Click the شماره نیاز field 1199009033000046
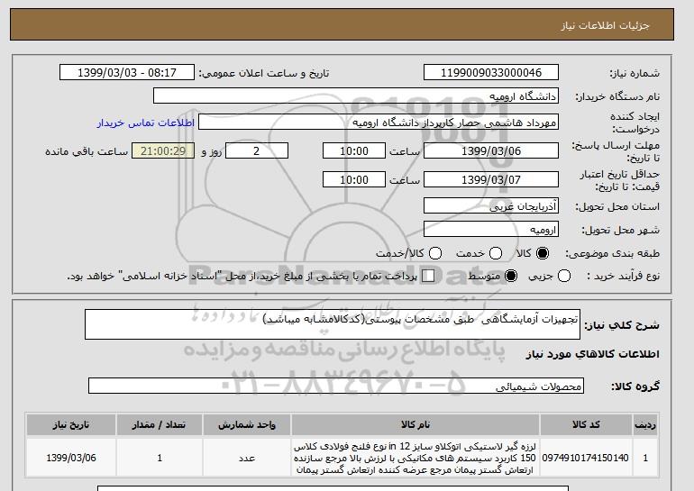Image resolution: width=694 pixels, height=491 pixels. [x=491, y=73]
